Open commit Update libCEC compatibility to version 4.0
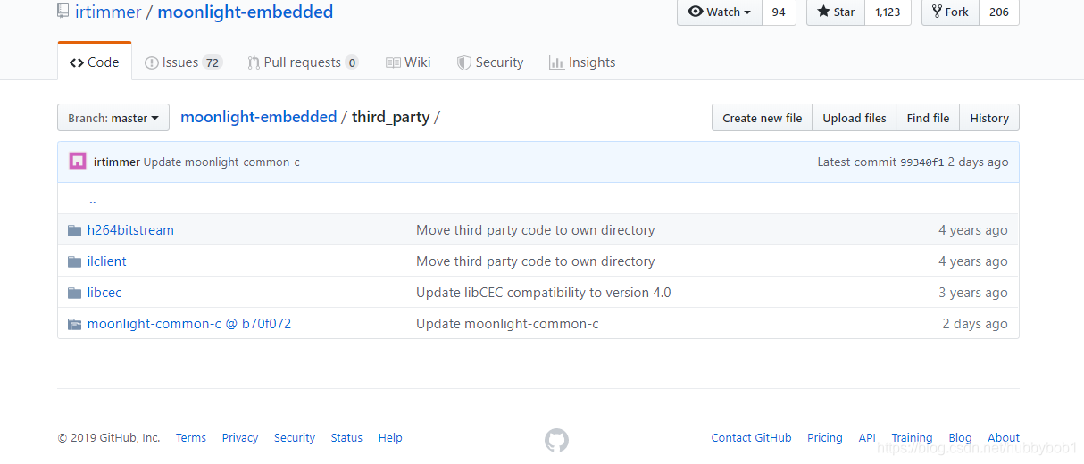Image resolution: width=1084 pixels, height=464 pixels. (544, 293)
